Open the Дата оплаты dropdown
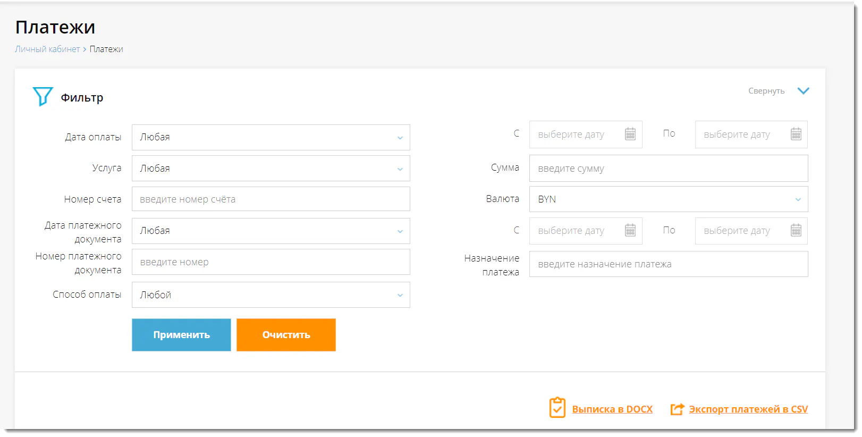The image size is (862, 437). click(271, 137)
